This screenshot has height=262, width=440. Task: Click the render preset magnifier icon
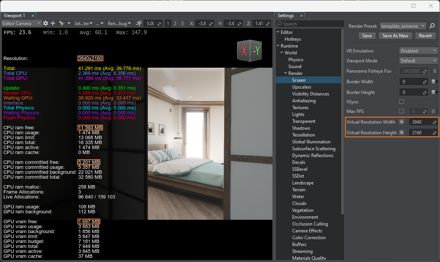point(432,26)
